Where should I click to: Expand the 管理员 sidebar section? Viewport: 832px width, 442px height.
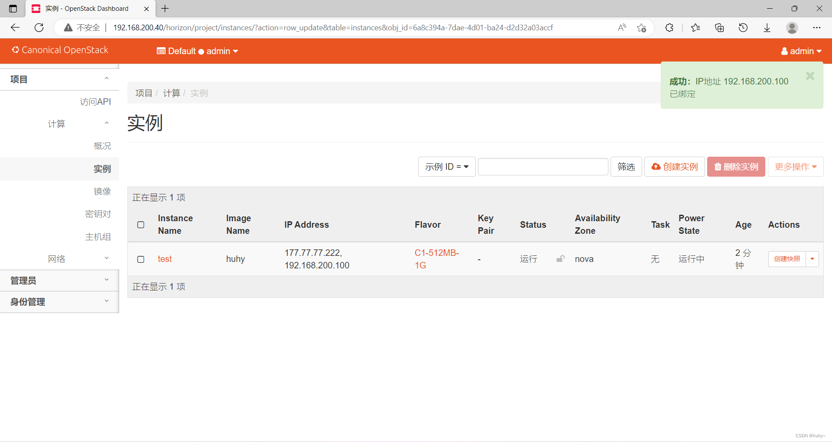click(59, 281)
